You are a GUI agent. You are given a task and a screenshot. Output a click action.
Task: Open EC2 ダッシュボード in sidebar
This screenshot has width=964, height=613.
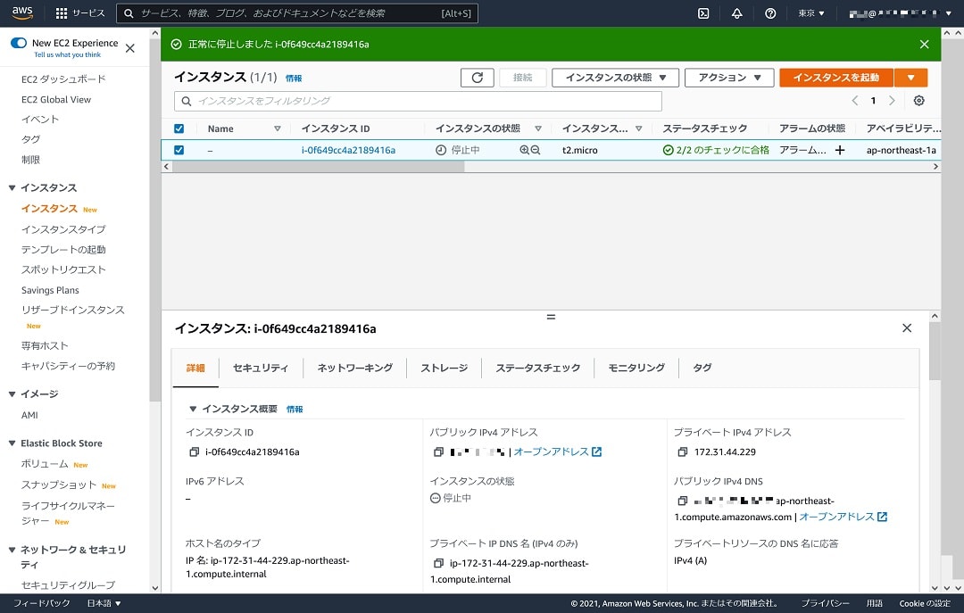coord(63,79)
